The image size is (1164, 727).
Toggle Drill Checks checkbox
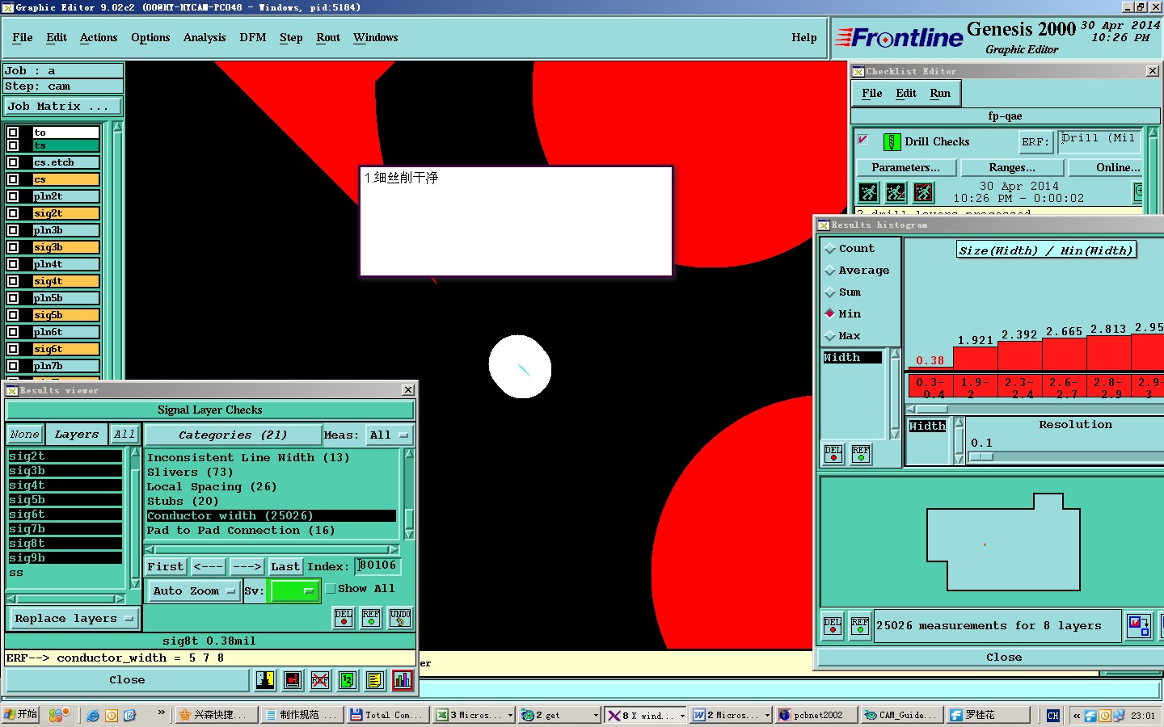pos(863,140)
